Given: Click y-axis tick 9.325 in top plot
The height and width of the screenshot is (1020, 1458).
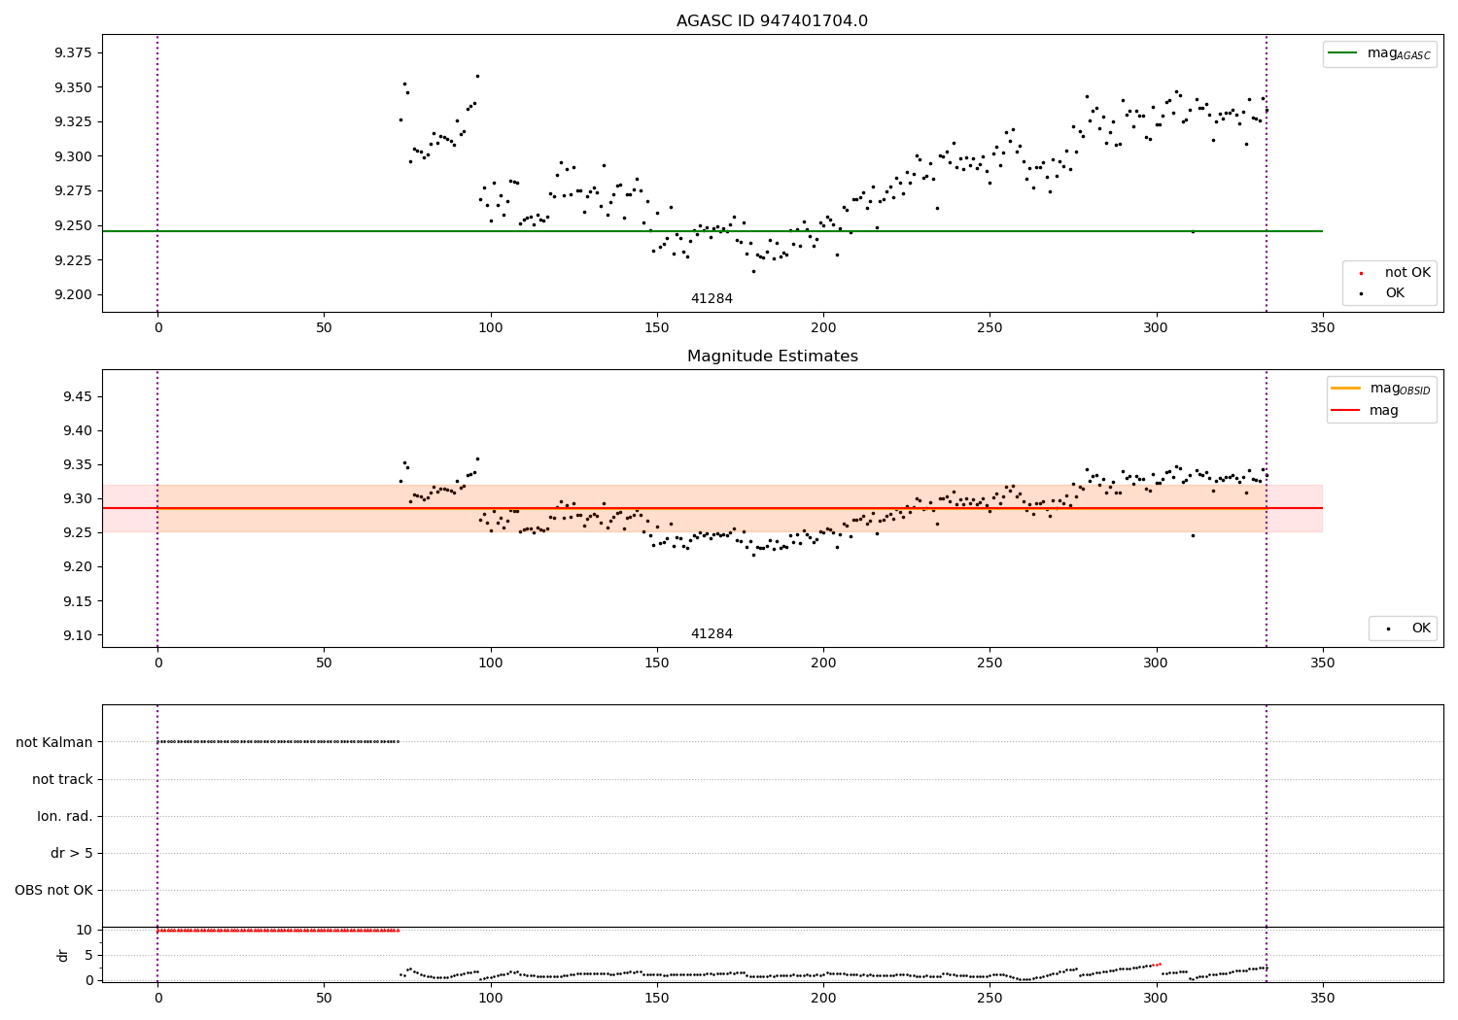Looking at the screenshot, I should point(74,121).
